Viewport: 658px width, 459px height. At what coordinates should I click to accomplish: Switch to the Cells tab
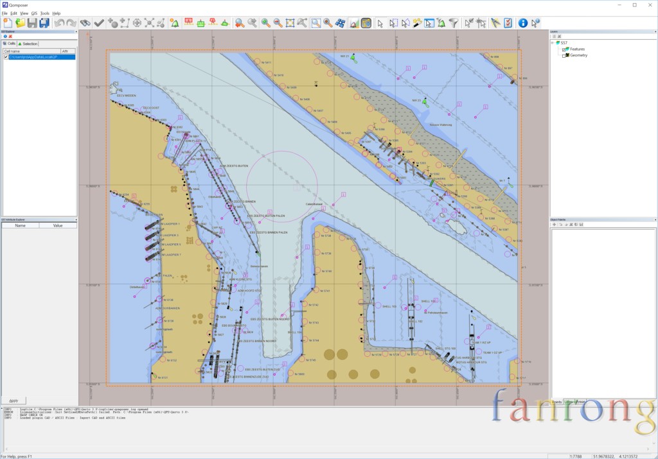click(x=9, y=44)
